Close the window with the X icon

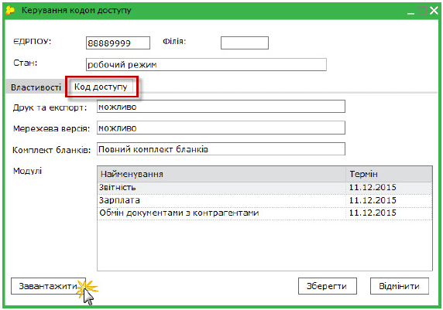point(434,11)
